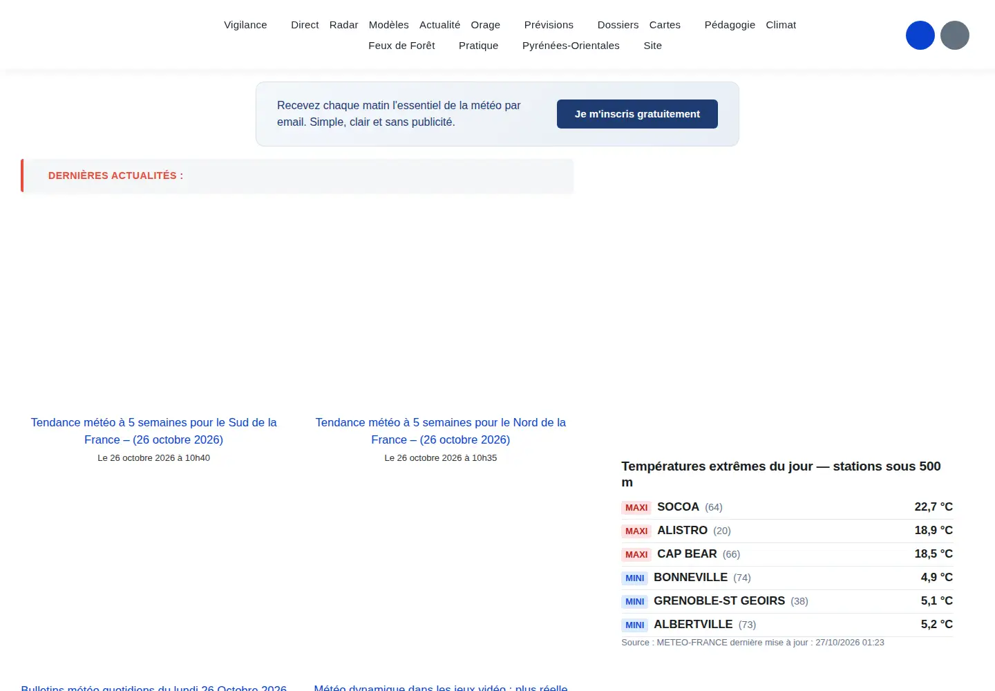
Task: Open the Actualité section
Action: pos(439,25)
